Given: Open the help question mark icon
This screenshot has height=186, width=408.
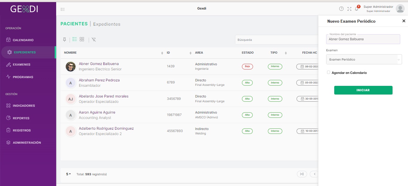Looking at the screenshot, I should [341, 9].
